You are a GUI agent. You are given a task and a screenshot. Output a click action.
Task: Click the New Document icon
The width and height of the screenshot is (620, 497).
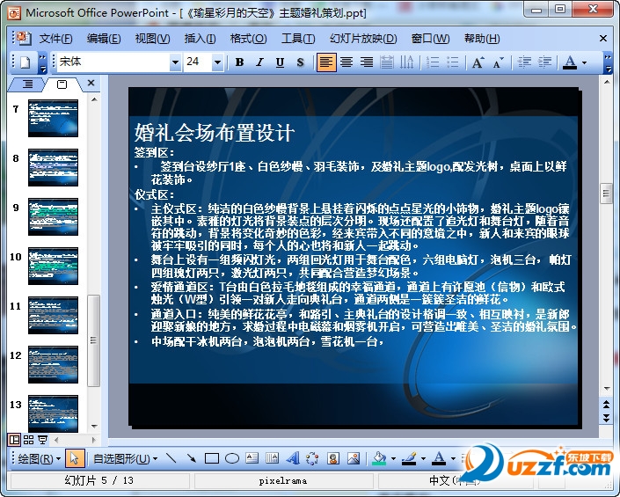(26, 62)
